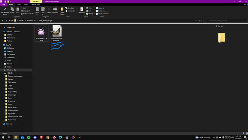Click the Search web_dump_images field
Viewport: 248px width, 140px height.
tap(225, 20)
